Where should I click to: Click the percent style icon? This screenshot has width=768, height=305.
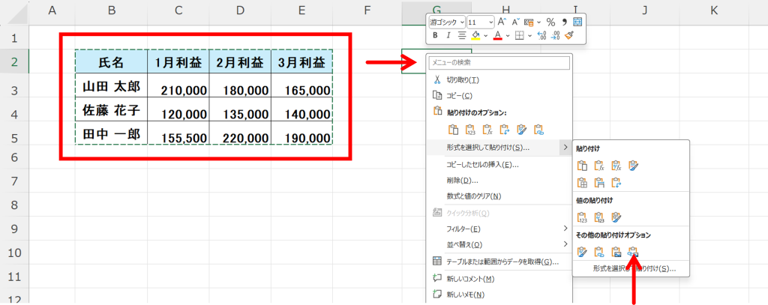click(x=550, y=22)
